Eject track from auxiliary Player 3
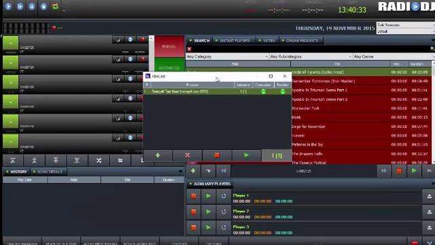Viewport: 435px width, 245px height. [429, 227]
